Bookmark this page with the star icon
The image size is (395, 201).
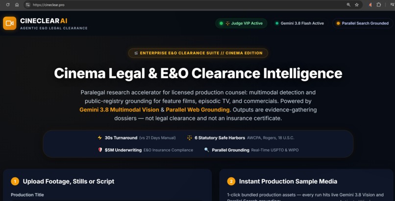[357, 5]
